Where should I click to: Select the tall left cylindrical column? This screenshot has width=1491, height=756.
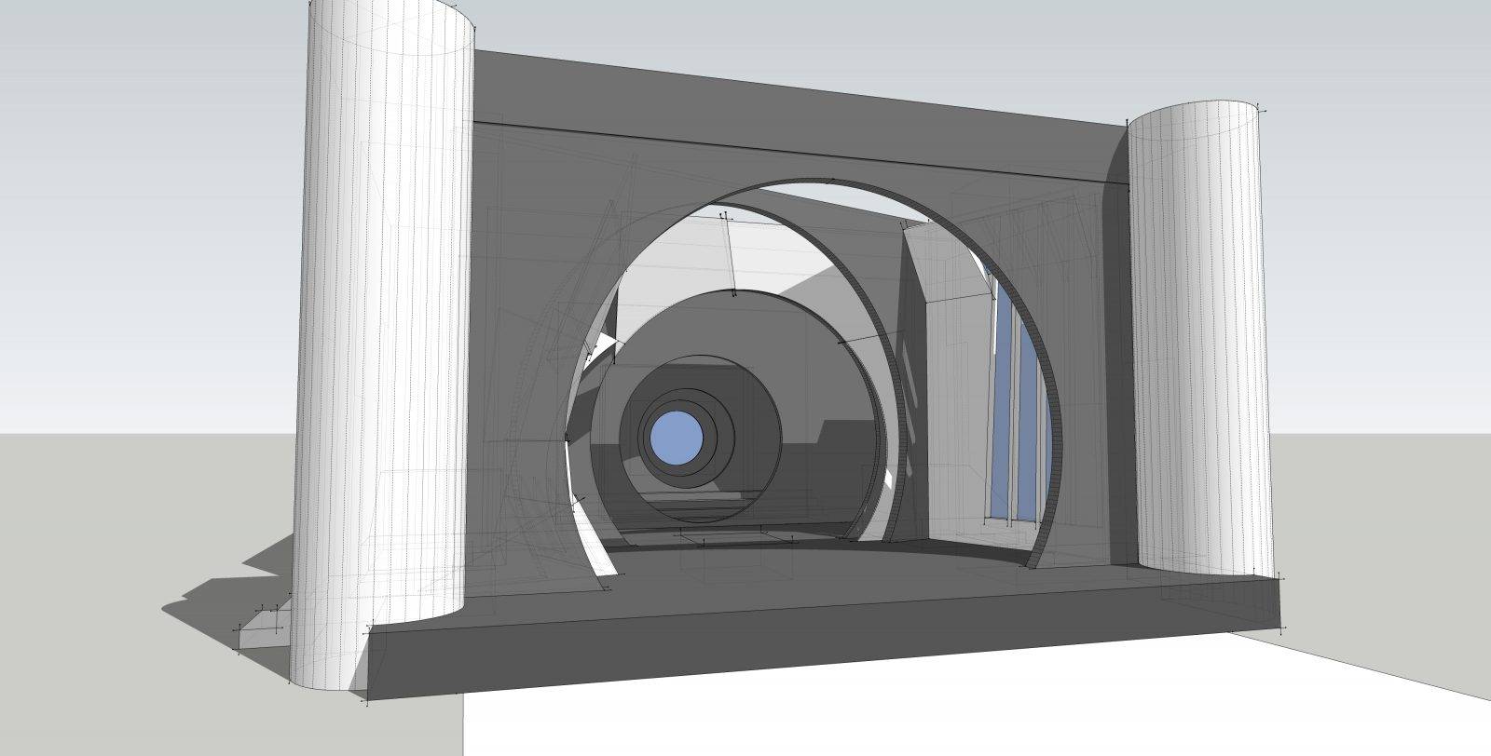384,344
